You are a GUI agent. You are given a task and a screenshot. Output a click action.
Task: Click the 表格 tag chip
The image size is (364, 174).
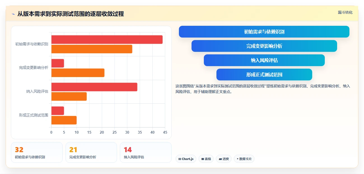tap(206, 159)
